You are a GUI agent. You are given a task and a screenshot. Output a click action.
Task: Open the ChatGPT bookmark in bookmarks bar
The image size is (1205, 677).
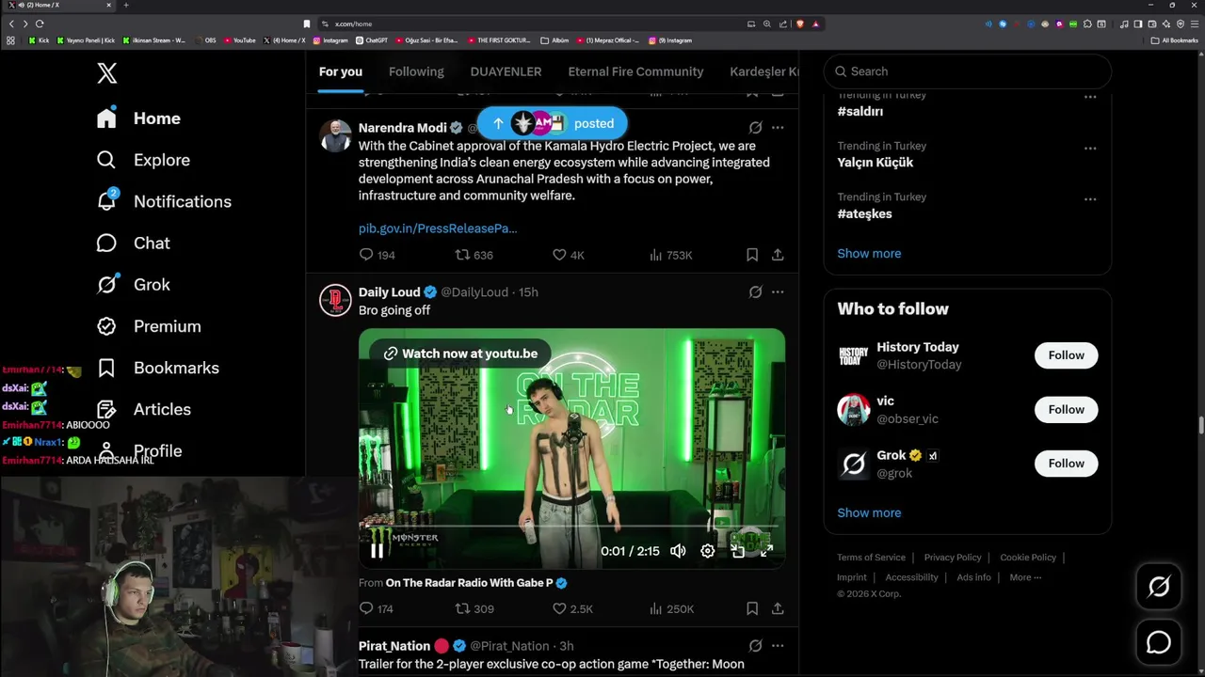(372, 40)
